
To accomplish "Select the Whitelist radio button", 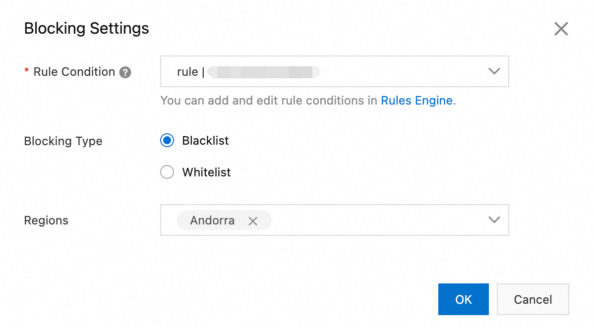I will (167, 172).
